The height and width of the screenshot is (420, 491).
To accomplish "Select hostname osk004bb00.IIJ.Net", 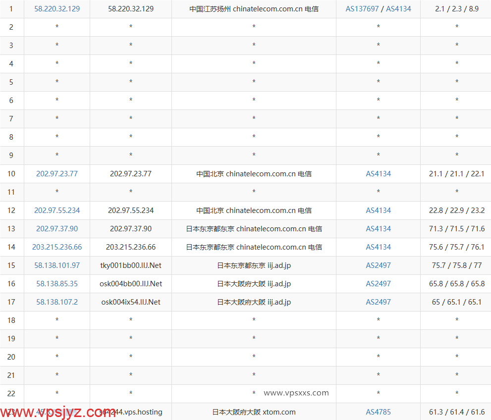I will pyautogui.click(x=131, y=283).
